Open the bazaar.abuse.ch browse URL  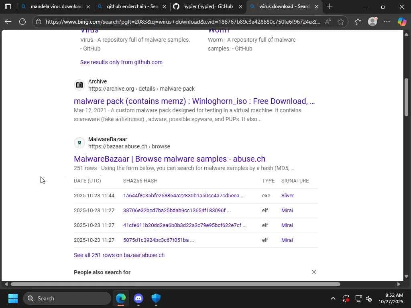pyautogui.click(x=129, y=146)
